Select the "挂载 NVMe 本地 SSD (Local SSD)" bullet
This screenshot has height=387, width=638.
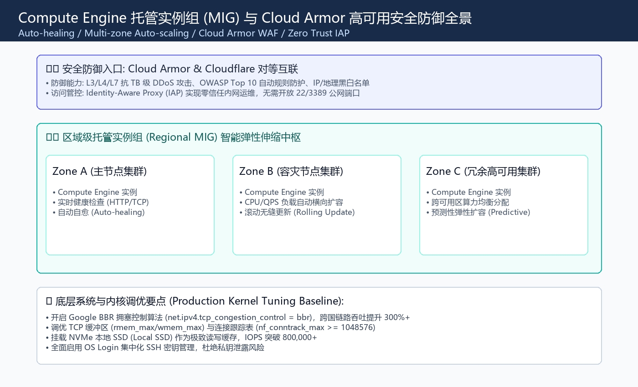[x=181, y=337]
